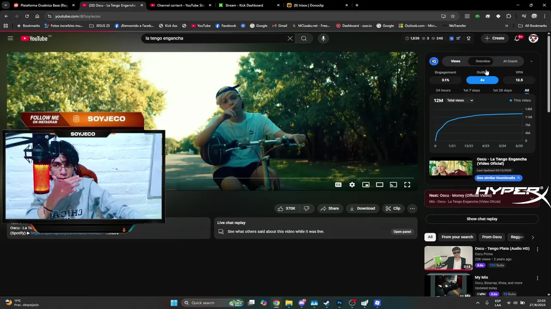Open YouTube notifications bell
The height and width of the screenshot is (309, 551).
coord(517,38)
